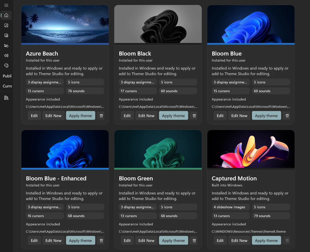Click Edit New on Captured Motion
Image resolution: width=310 pixels, height=252 pixels.
tap(239, 240)
